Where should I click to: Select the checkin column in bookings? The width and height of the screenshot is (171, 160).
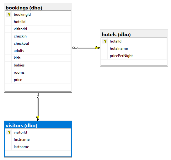click(38, 36)
